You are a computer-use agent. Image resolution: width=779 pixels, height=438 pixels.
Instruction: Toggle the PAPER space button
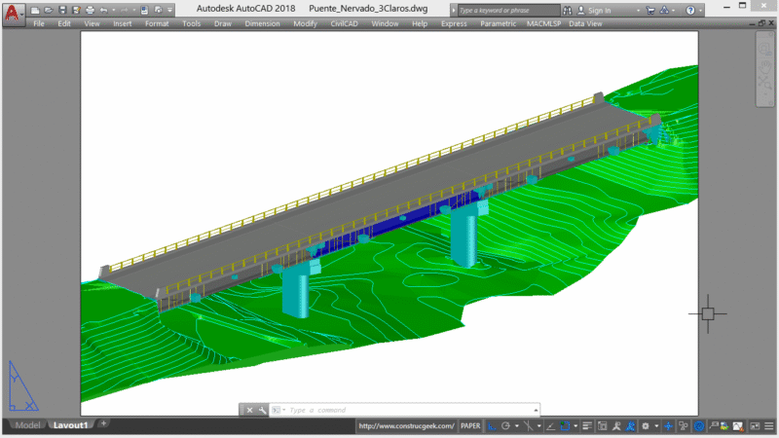pos(470,426)
